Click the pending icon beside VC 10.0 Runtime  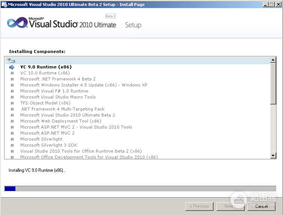pos(12,73)
